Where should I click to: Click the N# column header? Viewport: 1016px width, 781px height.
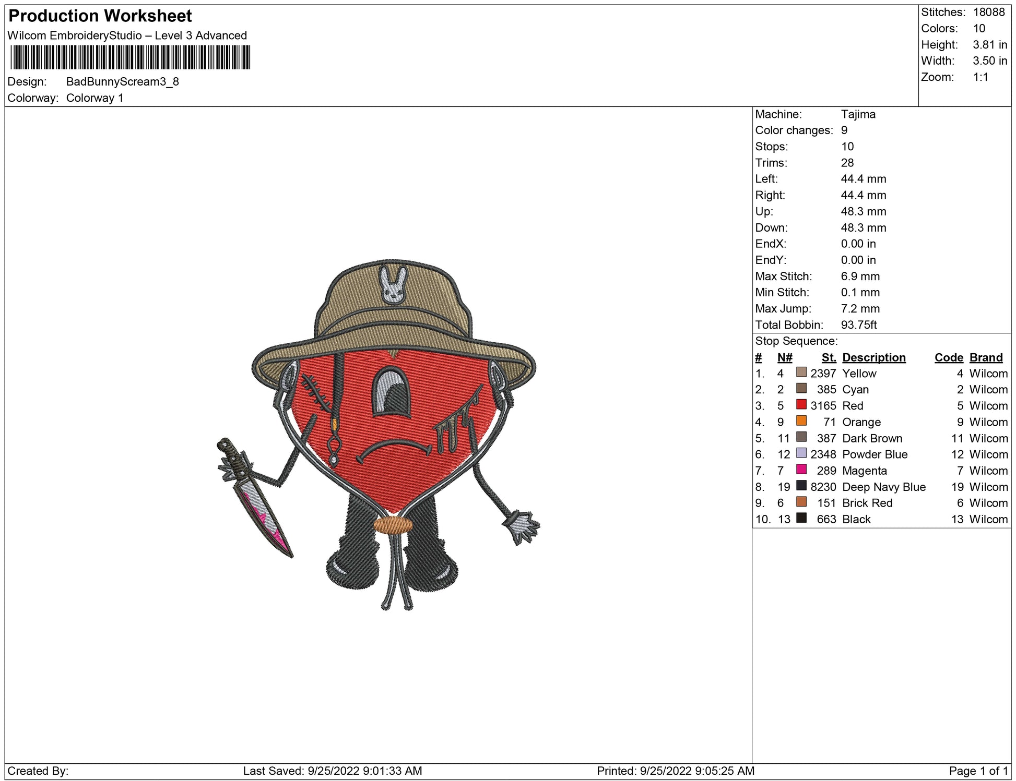(x=784, y=357)
